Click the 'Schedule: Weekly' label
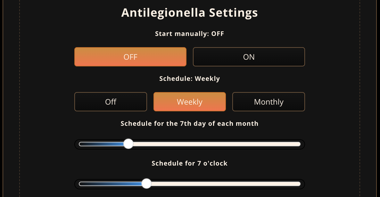Screen dimensions: 380x197 pos(189,79)
